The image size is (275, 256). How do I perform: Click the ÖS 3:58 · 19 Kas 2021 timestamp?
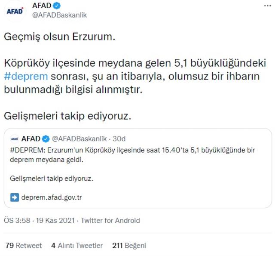click(x=39, y=220)
